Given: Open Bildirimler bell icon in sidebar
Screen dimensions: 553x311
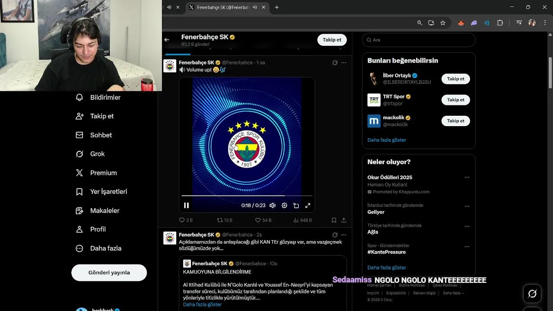Looking at the screenshot, I should point(79,98).
